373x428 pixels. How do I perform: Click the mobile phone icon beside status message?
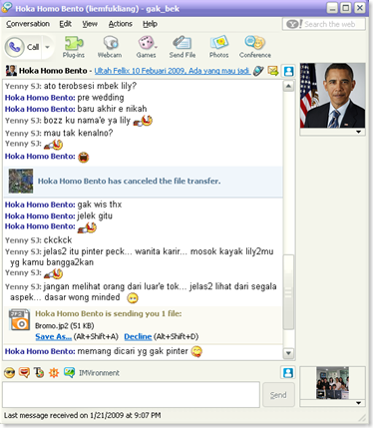coord(258,71)
